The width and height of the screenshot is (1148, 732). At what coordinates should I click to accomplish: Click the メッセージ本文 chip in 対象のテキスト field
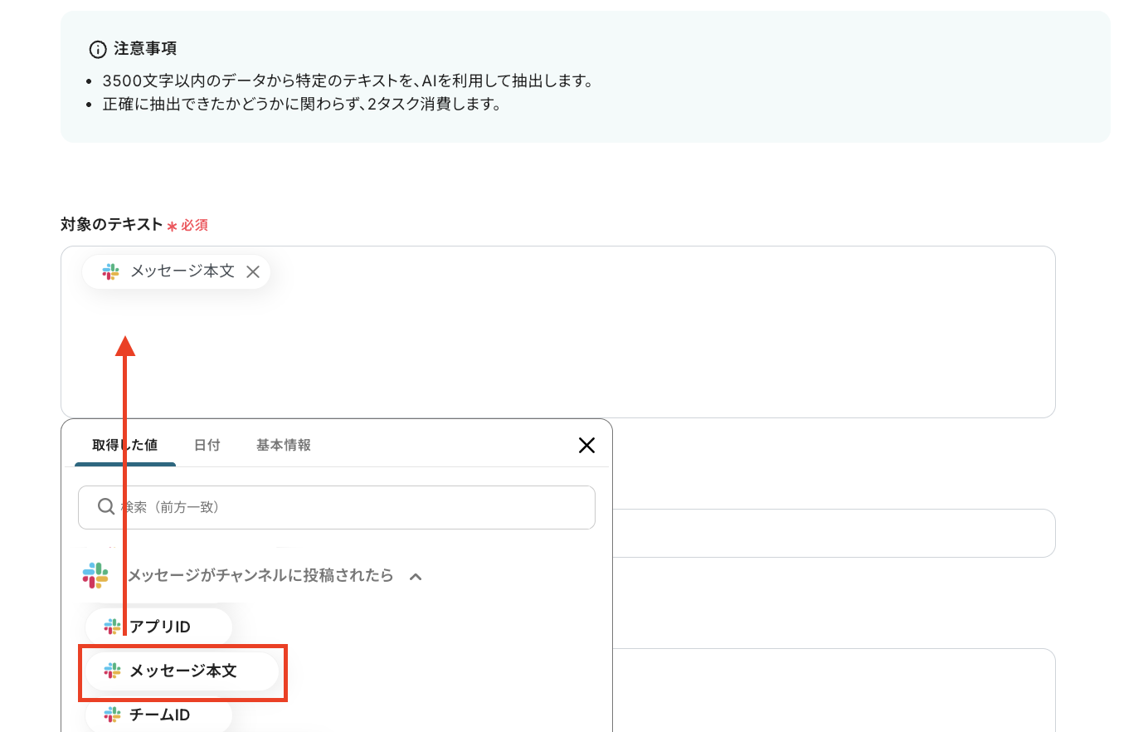pos(176,271)
